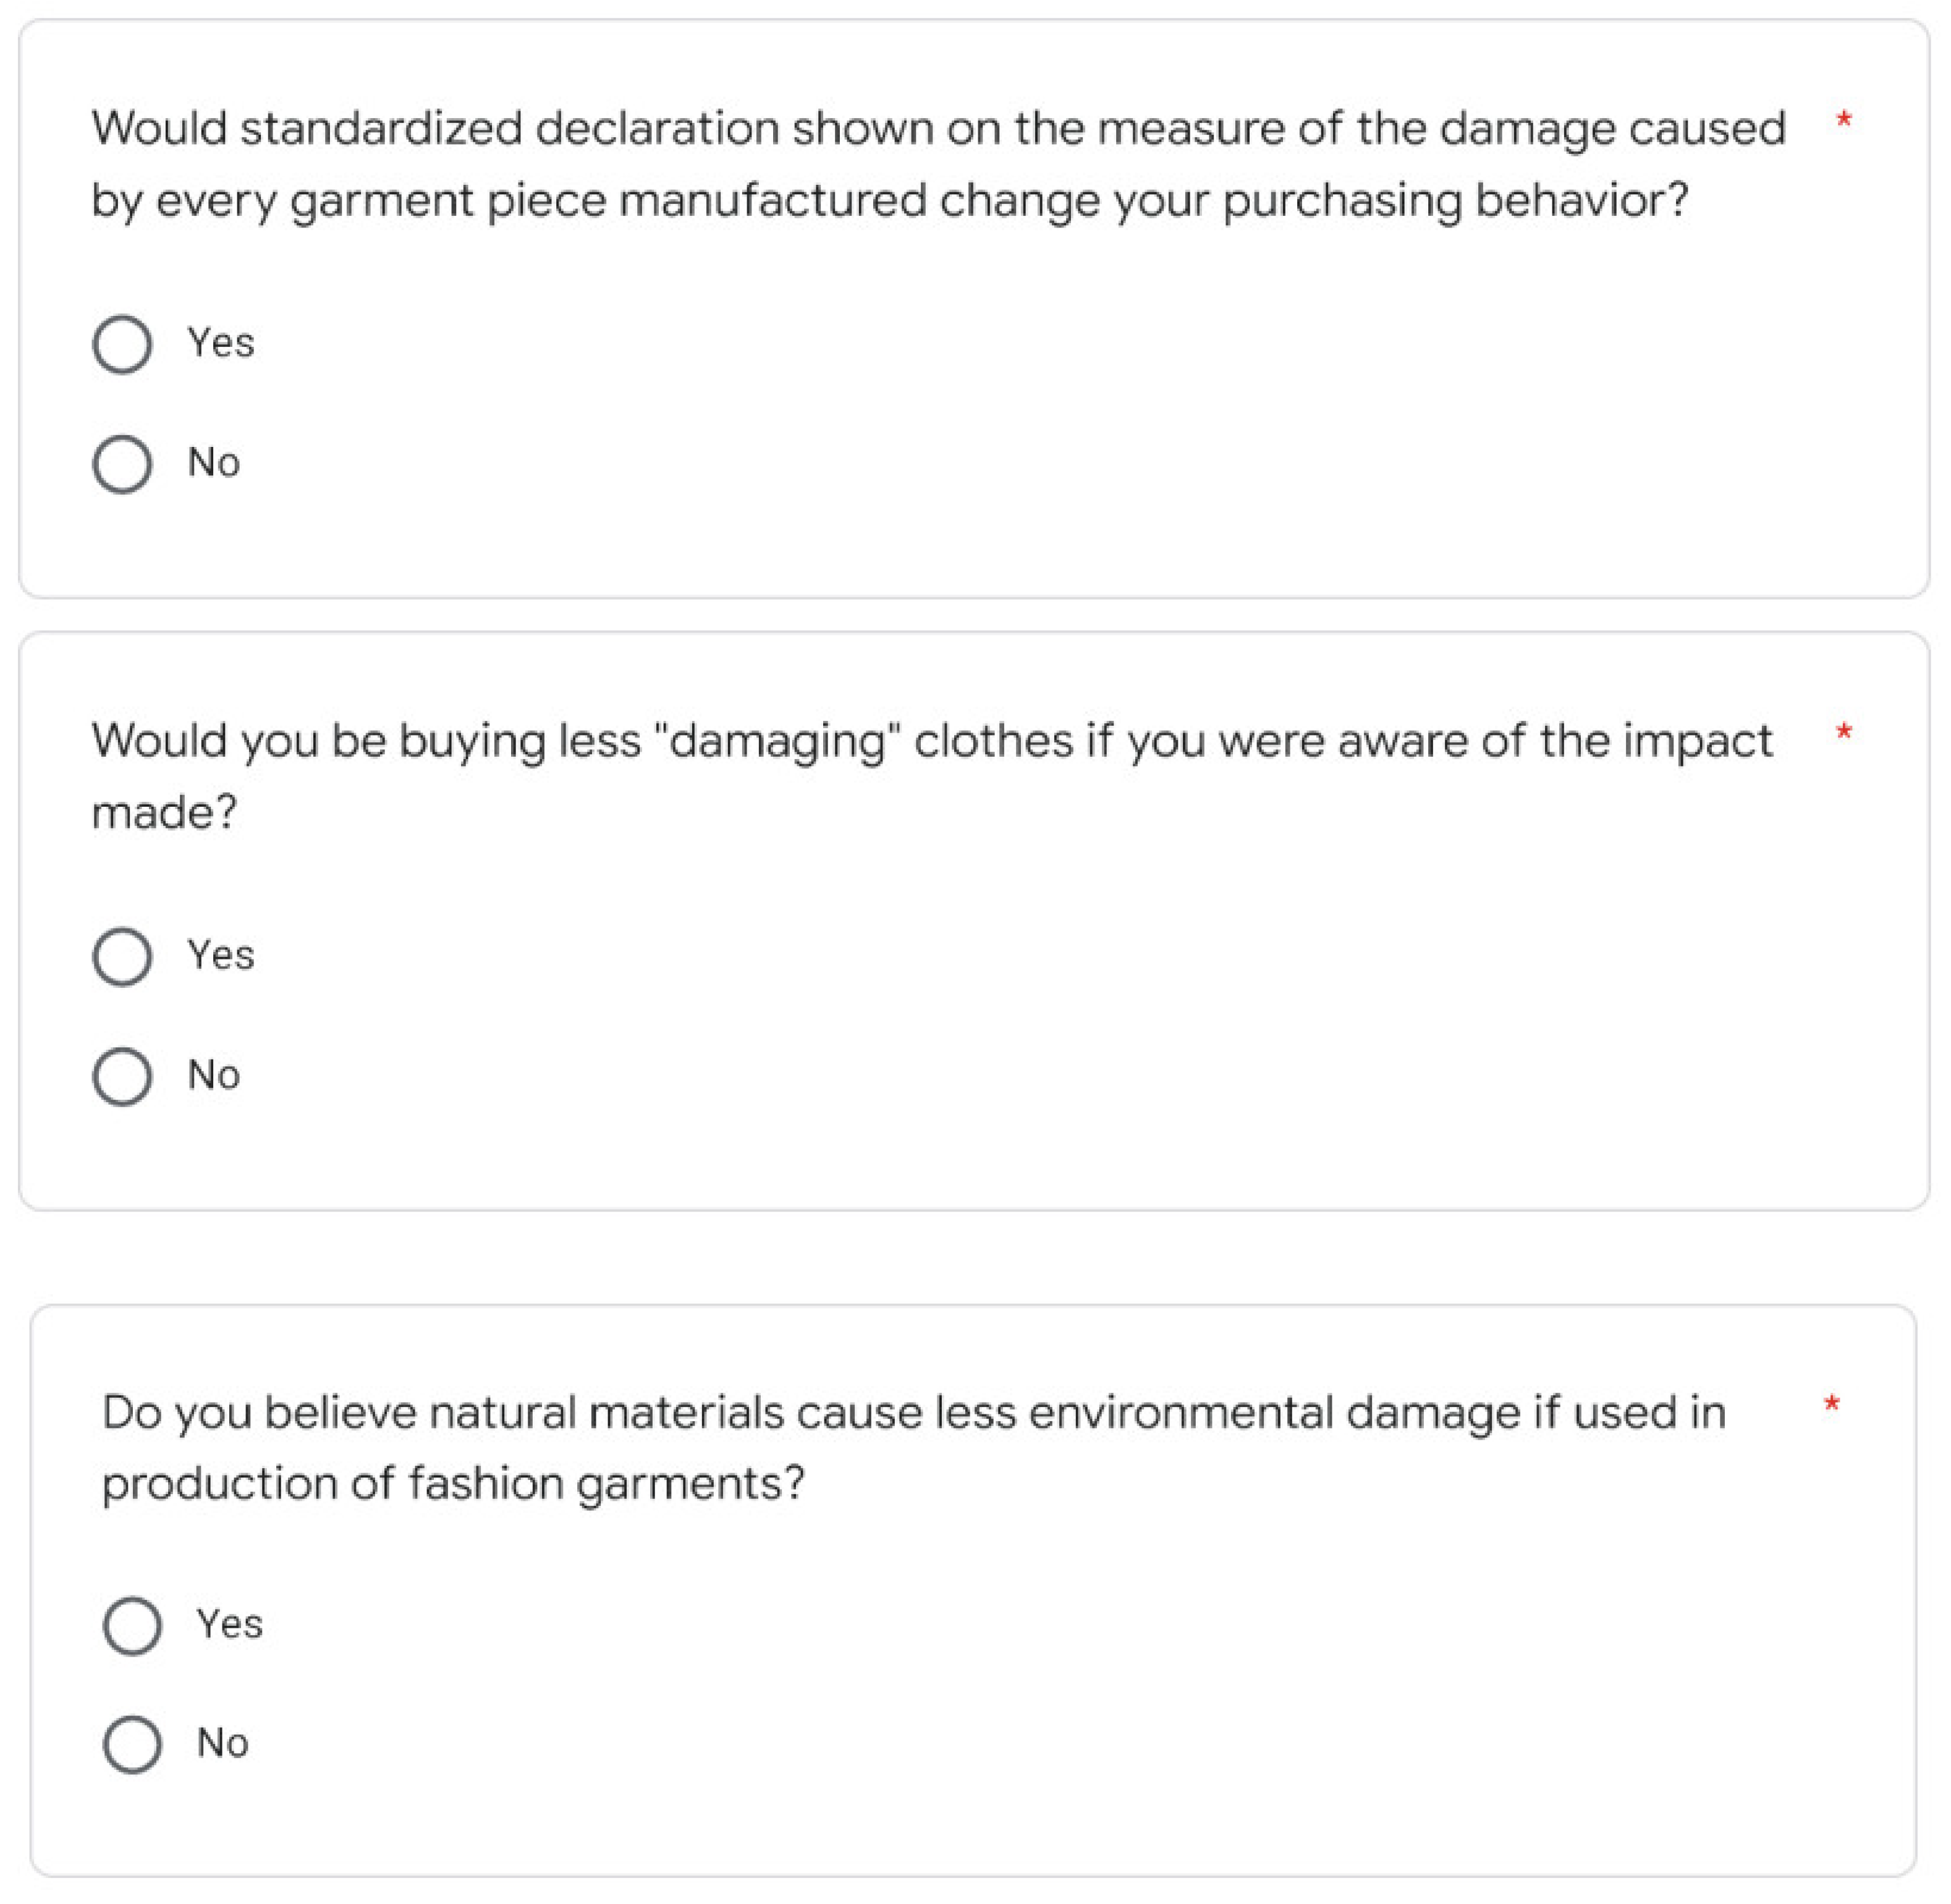This screenshot has height=1904, width=1951.
Task: Choose Yes radio for buying less damaging clothes
Action: [122, 957]
